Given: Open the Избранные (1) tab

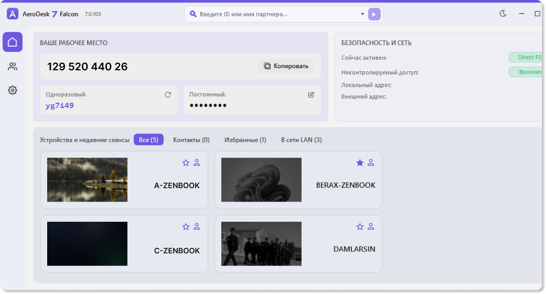Looking at the screenshot, I should click(x=245, y=140).
